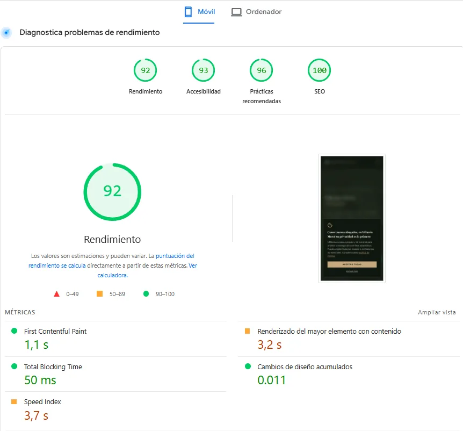Click the orange square 50–89 legend icon

(x=99, y=293)
